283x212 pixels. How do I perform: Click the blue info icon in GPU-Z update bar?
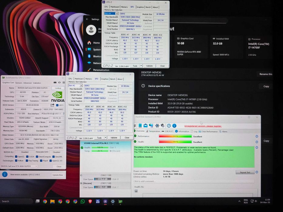click(x=5, y=174)
